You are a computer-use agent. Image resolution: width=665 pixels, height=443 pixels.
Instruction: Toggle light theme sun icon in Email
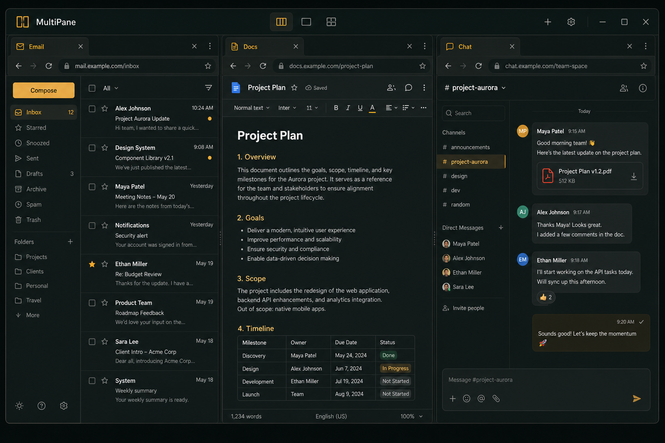pos(19,406)
